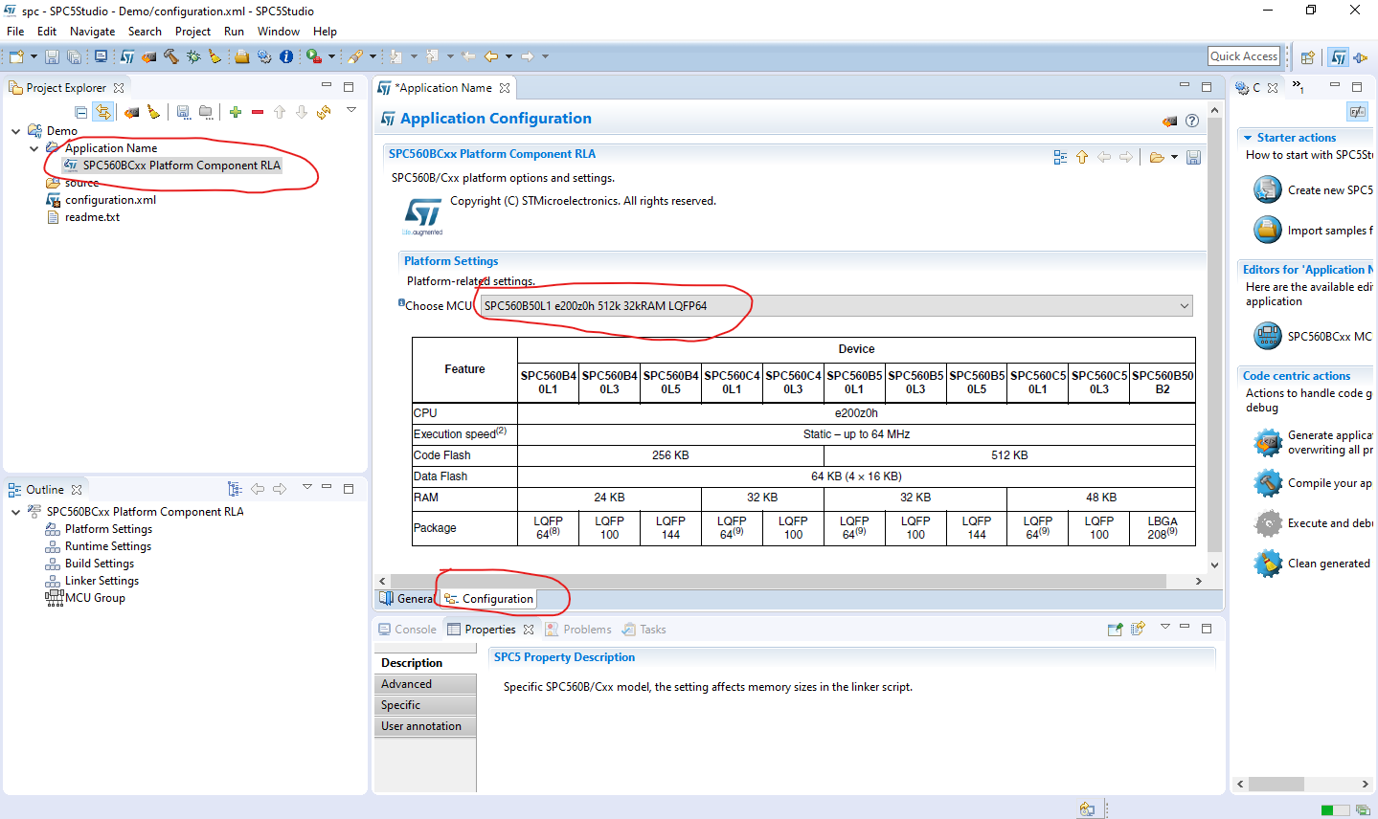Click Import samples link
Image resolution: width=1378 pixels, height=819 pixels.
click(x=1329, y=231)
